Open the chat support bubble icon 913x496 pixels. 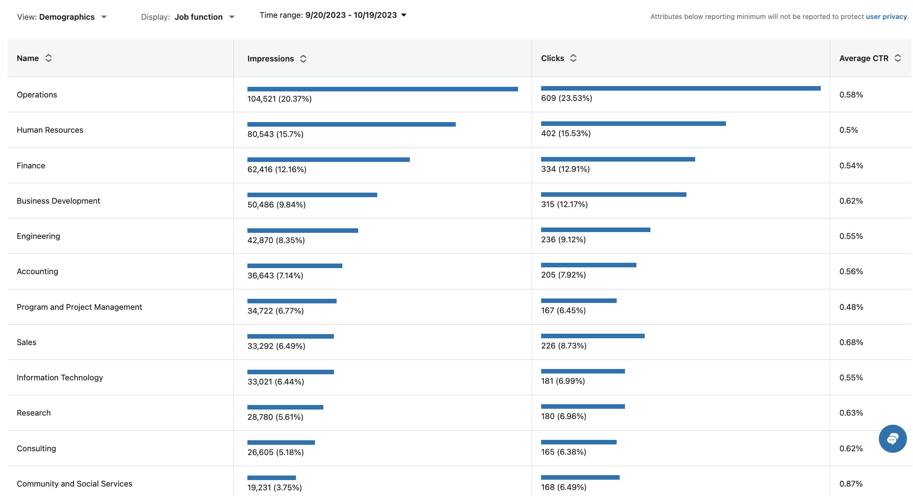coord(893,439)
